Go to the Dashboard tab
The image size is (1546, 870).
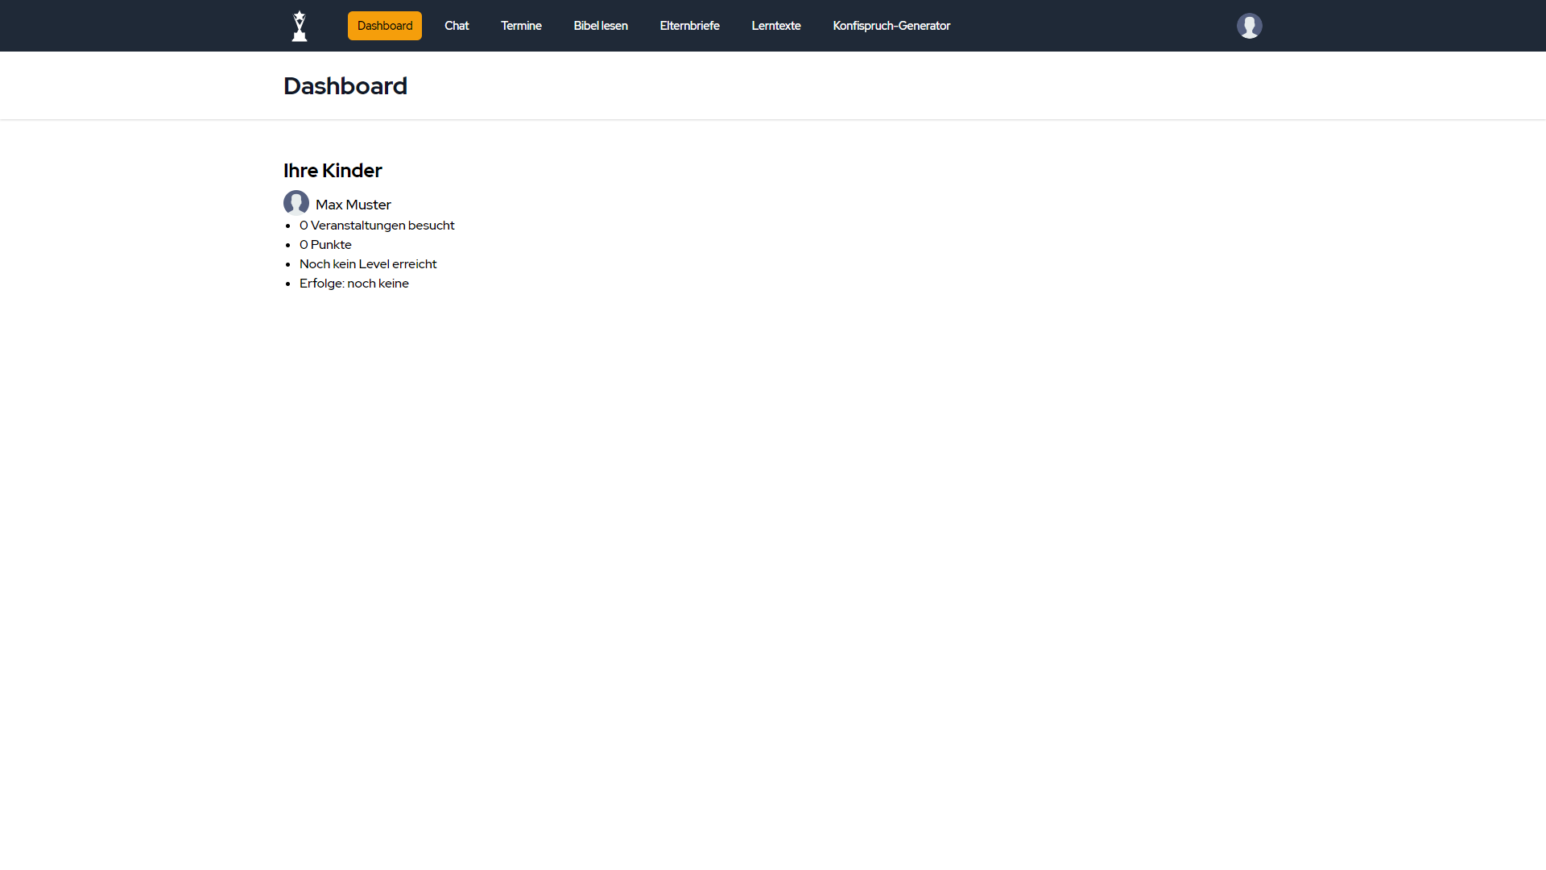[385, 26]
